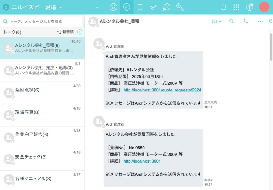Start a call using the phone icon
This screenshot has width=273, height=190.
246,21
